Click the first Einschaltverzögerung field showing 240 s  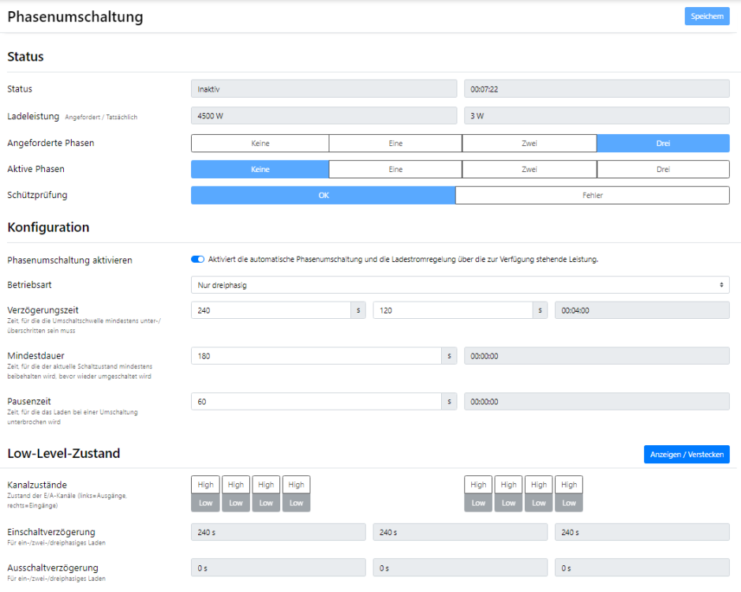coord(278,533)
